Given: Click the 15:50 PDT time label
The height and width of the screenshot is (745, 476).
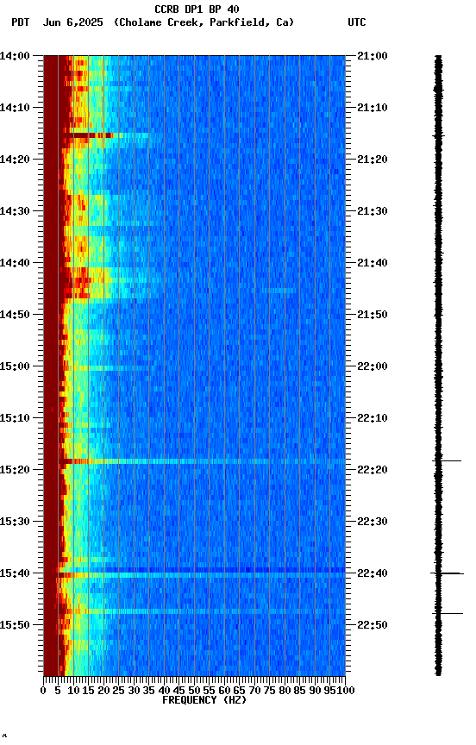Looking at the screenshot, I should pyautogui.click(x=15, y=625).
